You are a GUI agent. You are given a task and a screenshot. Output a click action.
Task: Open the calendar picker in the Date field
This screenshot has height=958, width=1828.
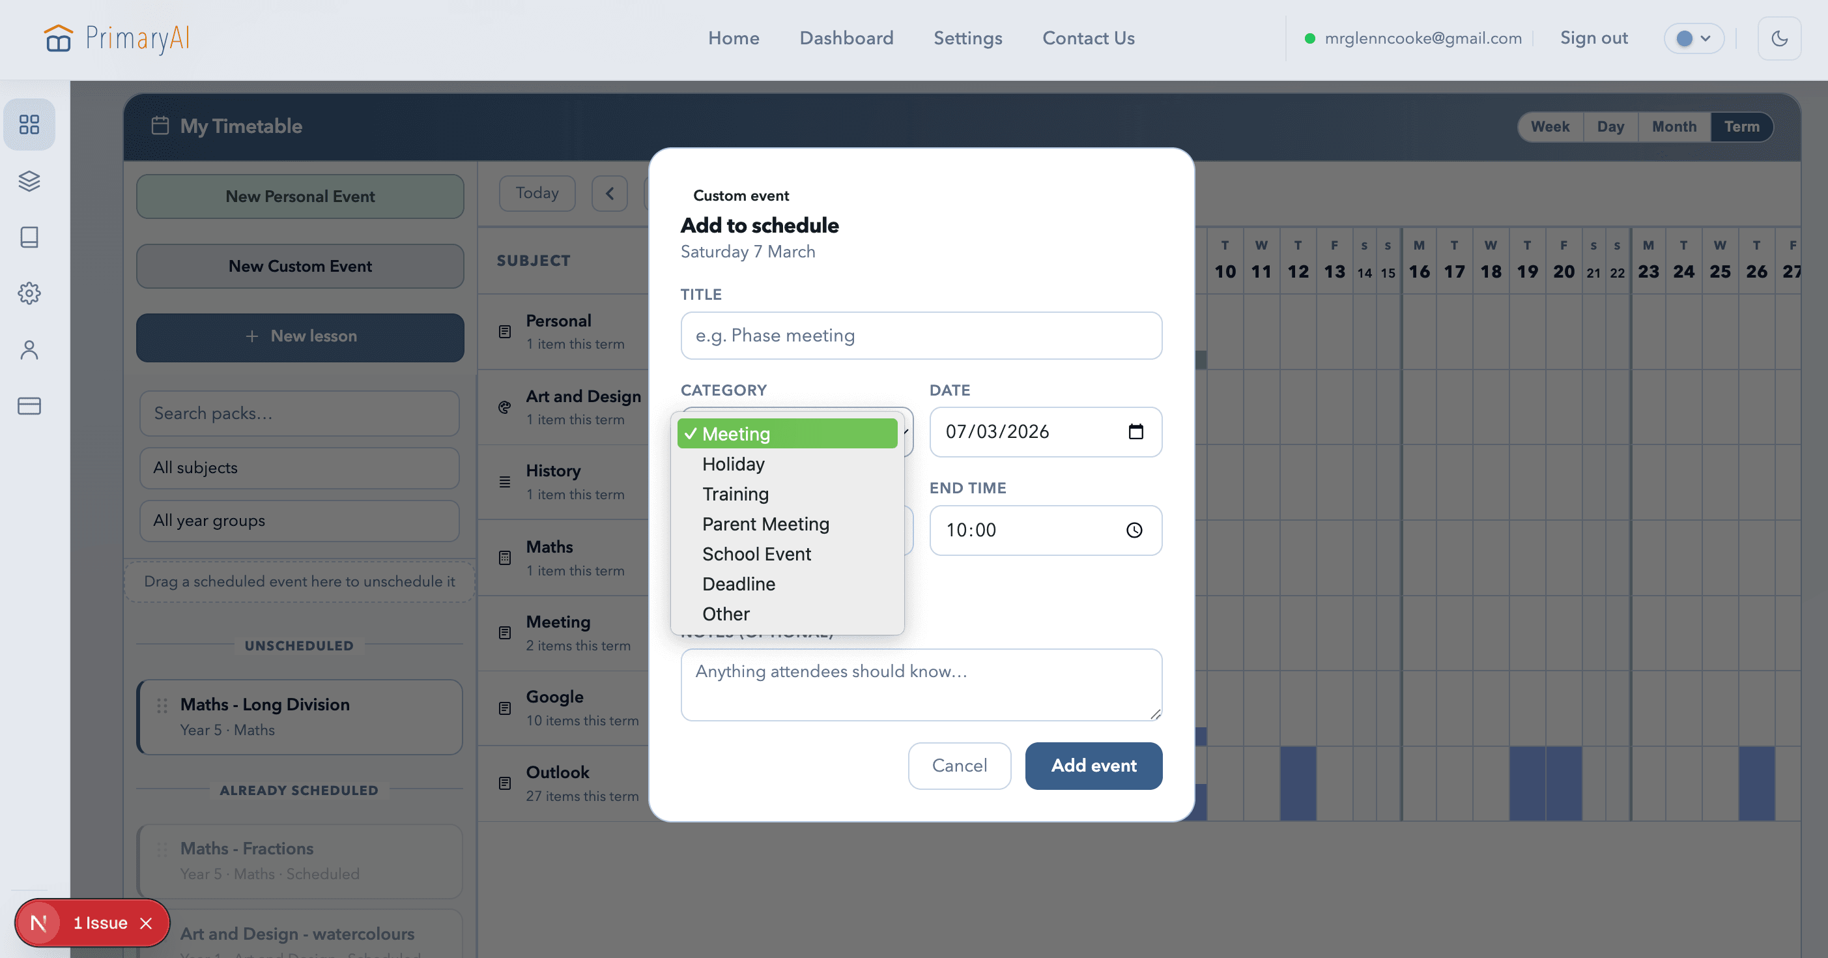coord(1136,431)
